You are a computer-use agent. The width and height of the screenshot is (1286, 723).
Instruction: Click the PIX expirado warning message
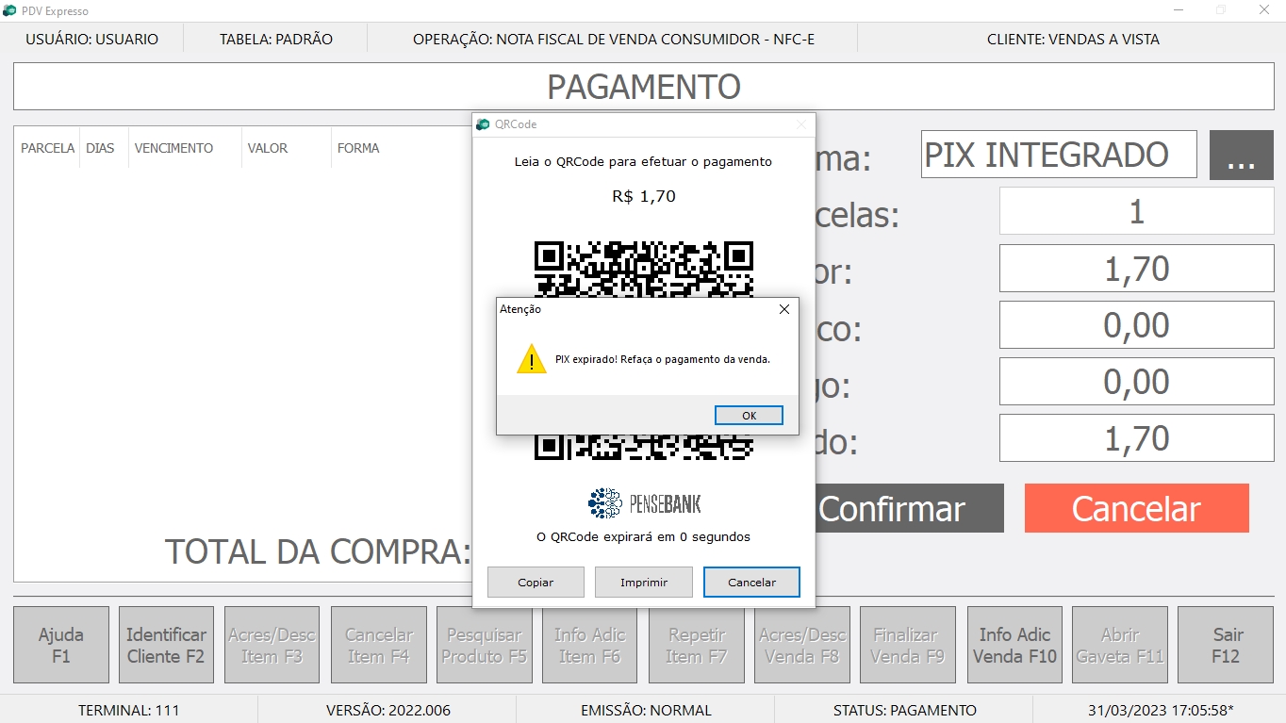[x=663, y=359]
